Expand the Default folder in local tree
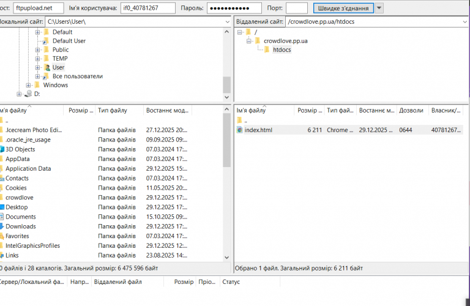 (x=37, y=32)
